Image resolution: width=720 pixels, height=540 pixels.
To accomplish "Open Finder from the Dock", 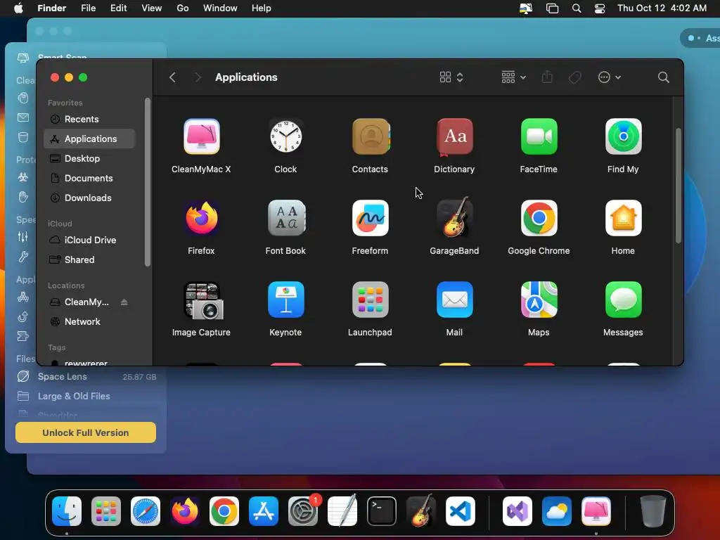I will coord(67,511).
